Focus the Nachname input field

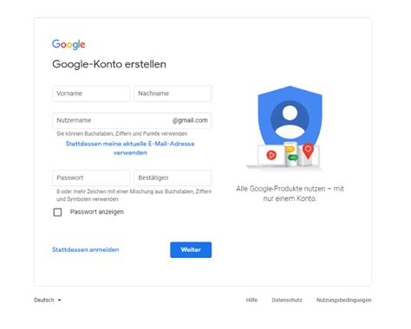click(x=173, y=94)
